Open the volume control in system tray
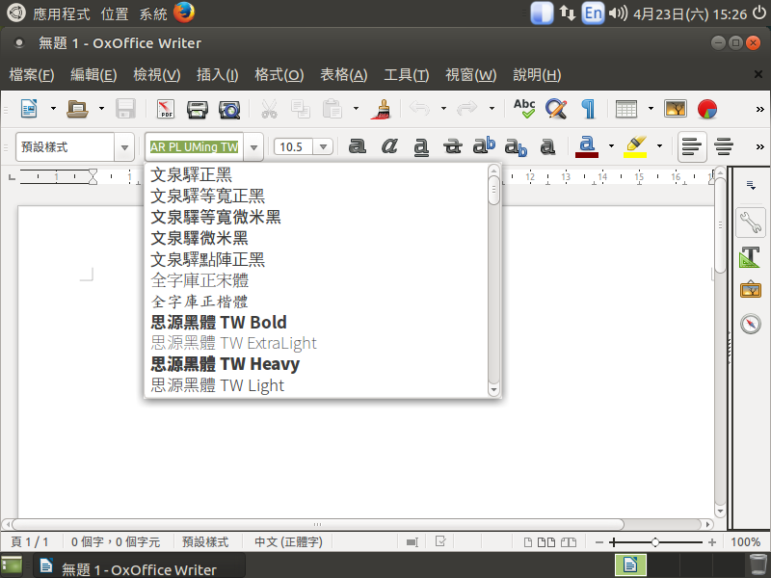 (x=618, y=13)
